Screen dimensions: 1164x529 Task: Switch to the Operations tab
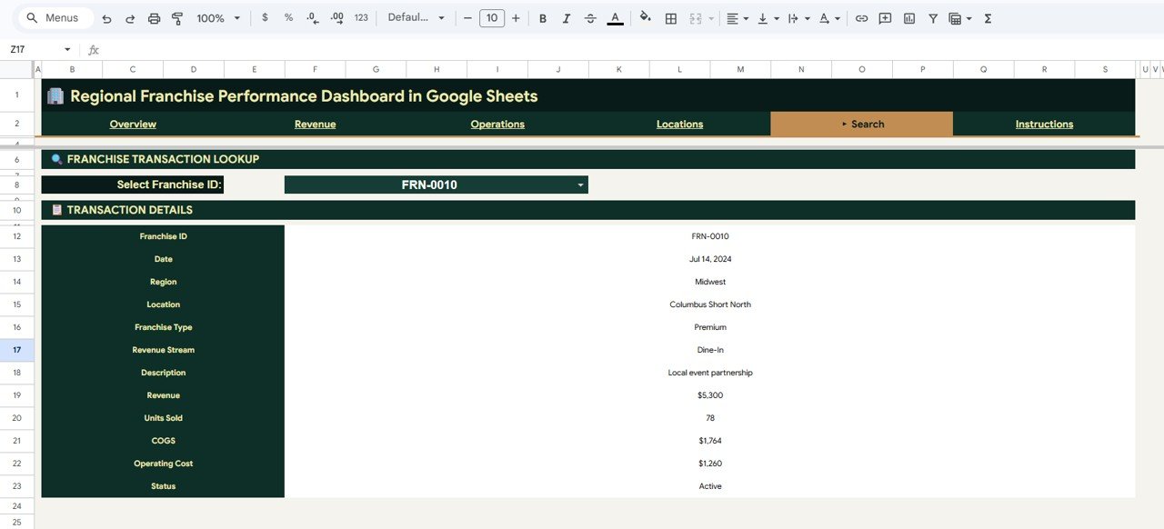(497, 124)
